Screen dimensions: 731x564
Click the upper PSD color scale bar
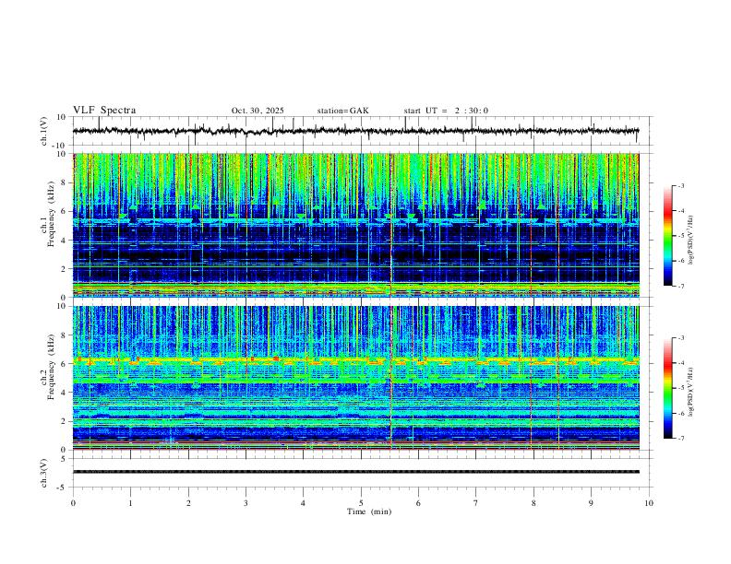click(x=667, y=236)
